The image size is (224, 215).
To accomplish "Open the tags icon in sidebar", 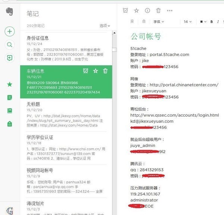I will pyautogui.click(x=10, y=124).
